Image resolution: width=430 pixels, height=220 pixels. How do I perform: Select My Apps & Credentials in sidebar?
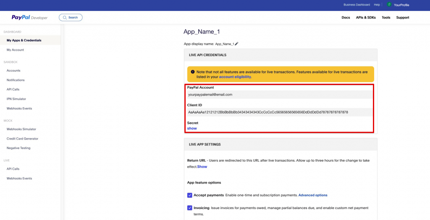24,40
